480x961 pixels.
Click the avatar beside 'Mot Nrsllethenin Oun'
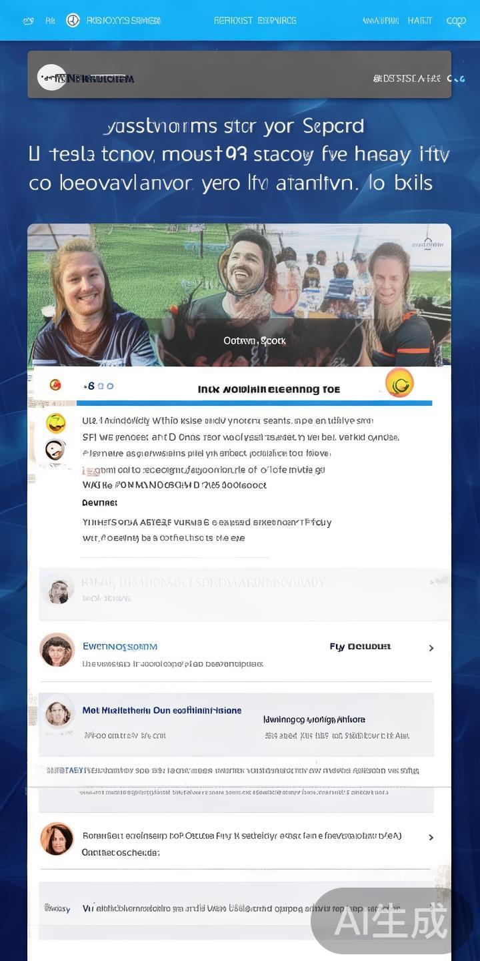(x=58, y=714)
